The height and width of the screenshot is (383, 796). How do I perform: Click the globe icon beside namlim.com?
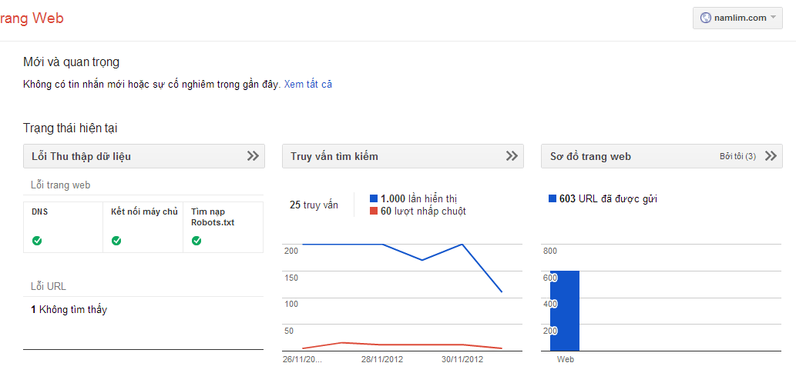pyautogui.click(x=705, y=18)
